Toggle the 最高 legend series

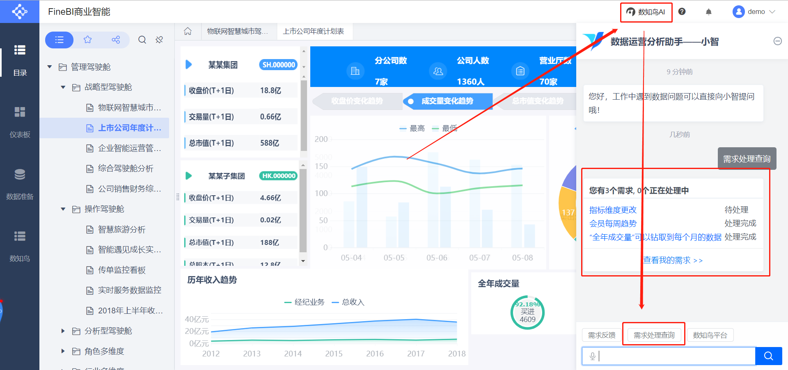(x=412, y=128)
